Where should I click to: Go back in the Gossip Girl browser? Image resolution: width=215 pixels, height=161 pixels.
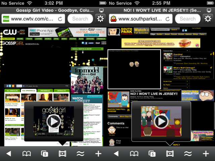(9, 154)
